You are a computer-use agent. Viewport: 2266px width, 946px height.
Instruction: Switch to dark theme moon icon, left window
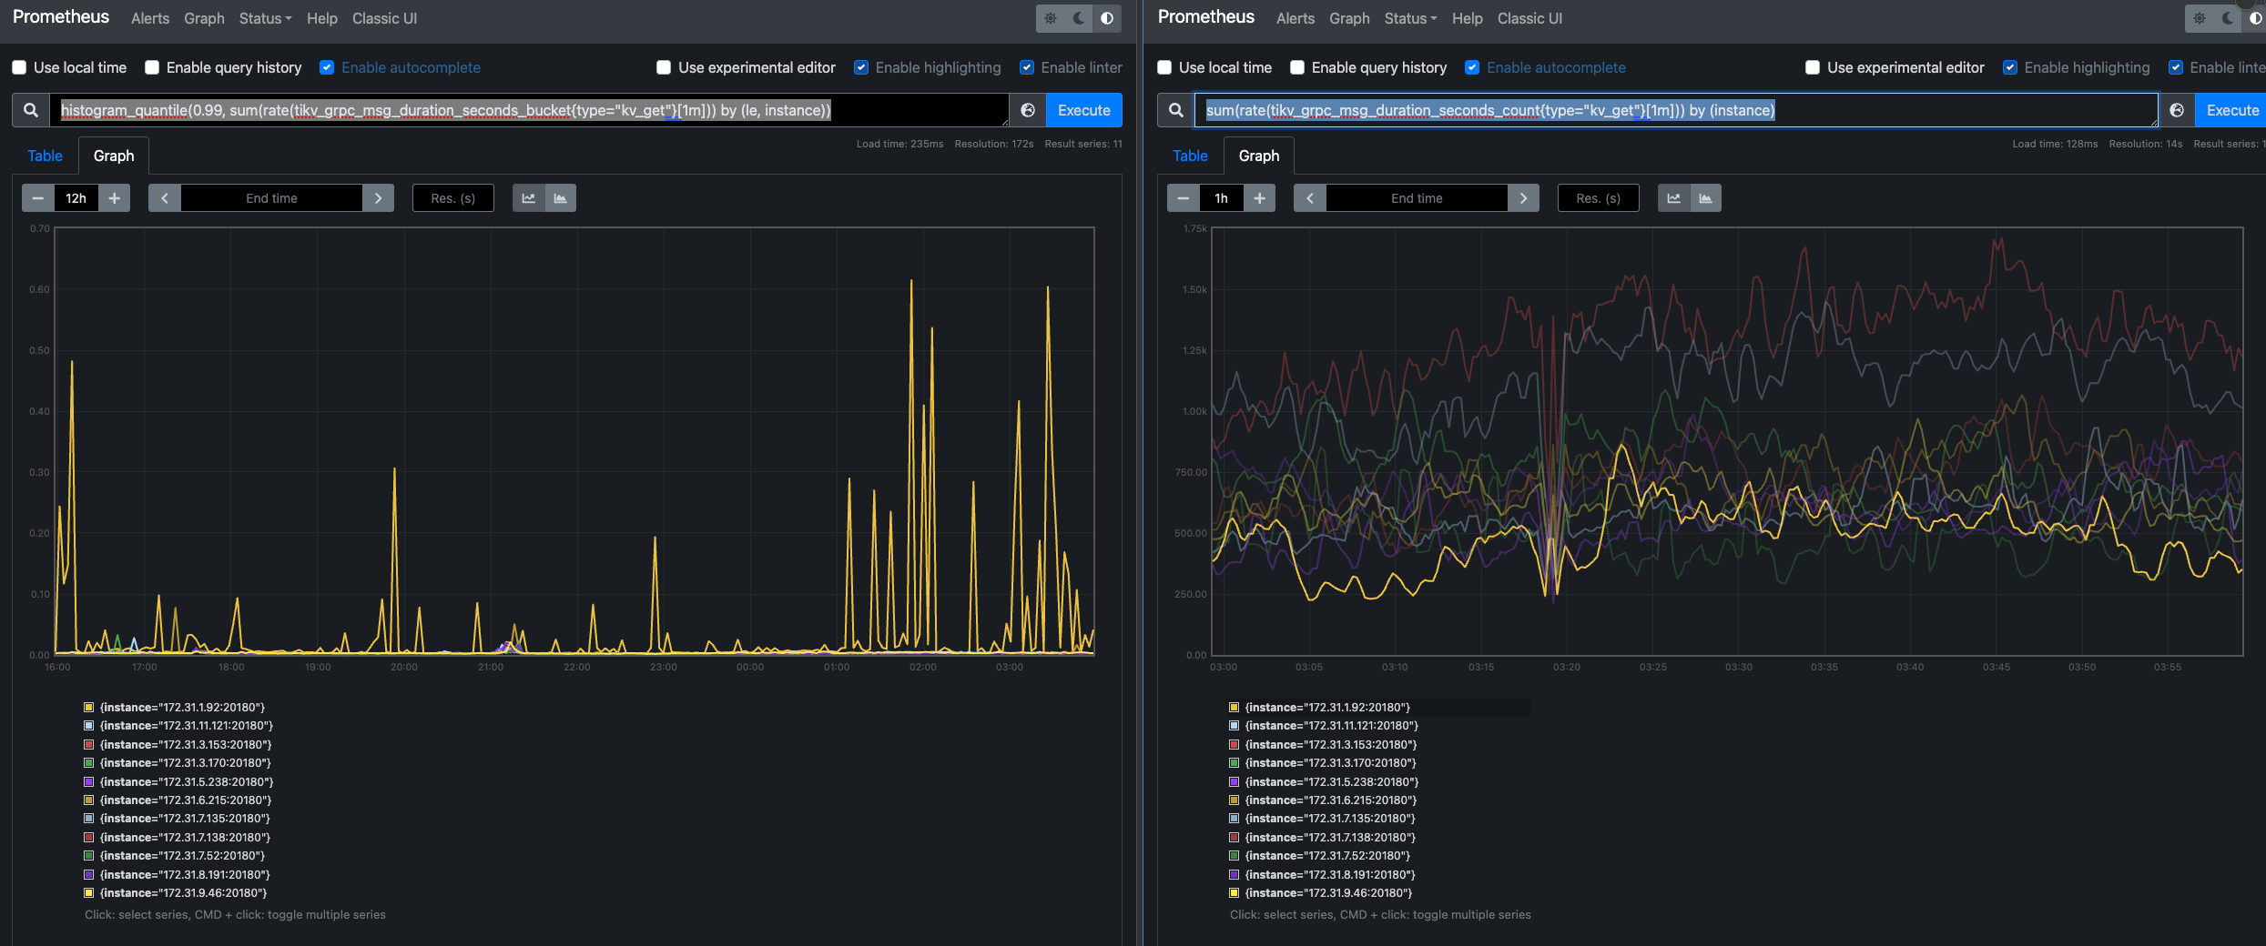(1079, 18)
